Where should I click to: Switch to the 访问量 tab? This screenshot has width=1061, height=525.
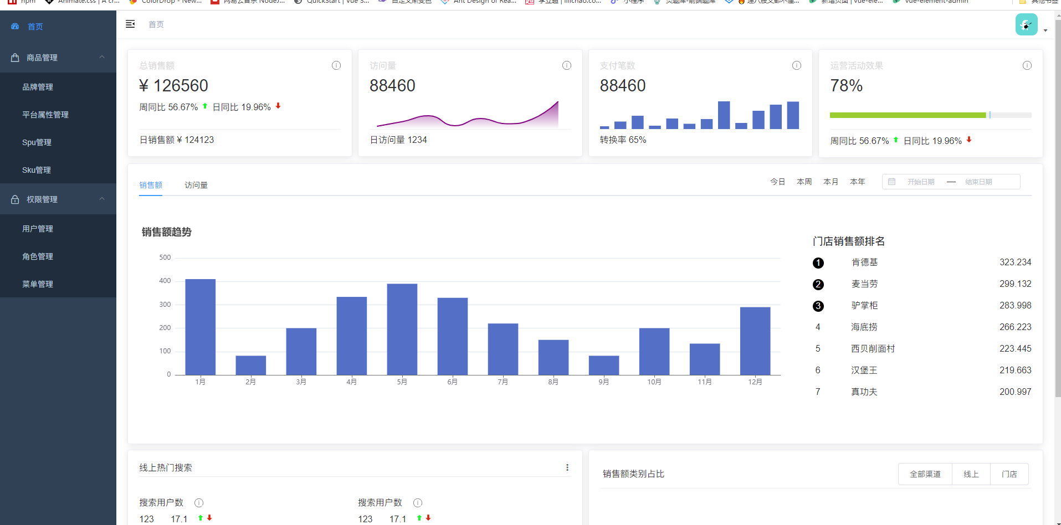(x=196, y=185)
